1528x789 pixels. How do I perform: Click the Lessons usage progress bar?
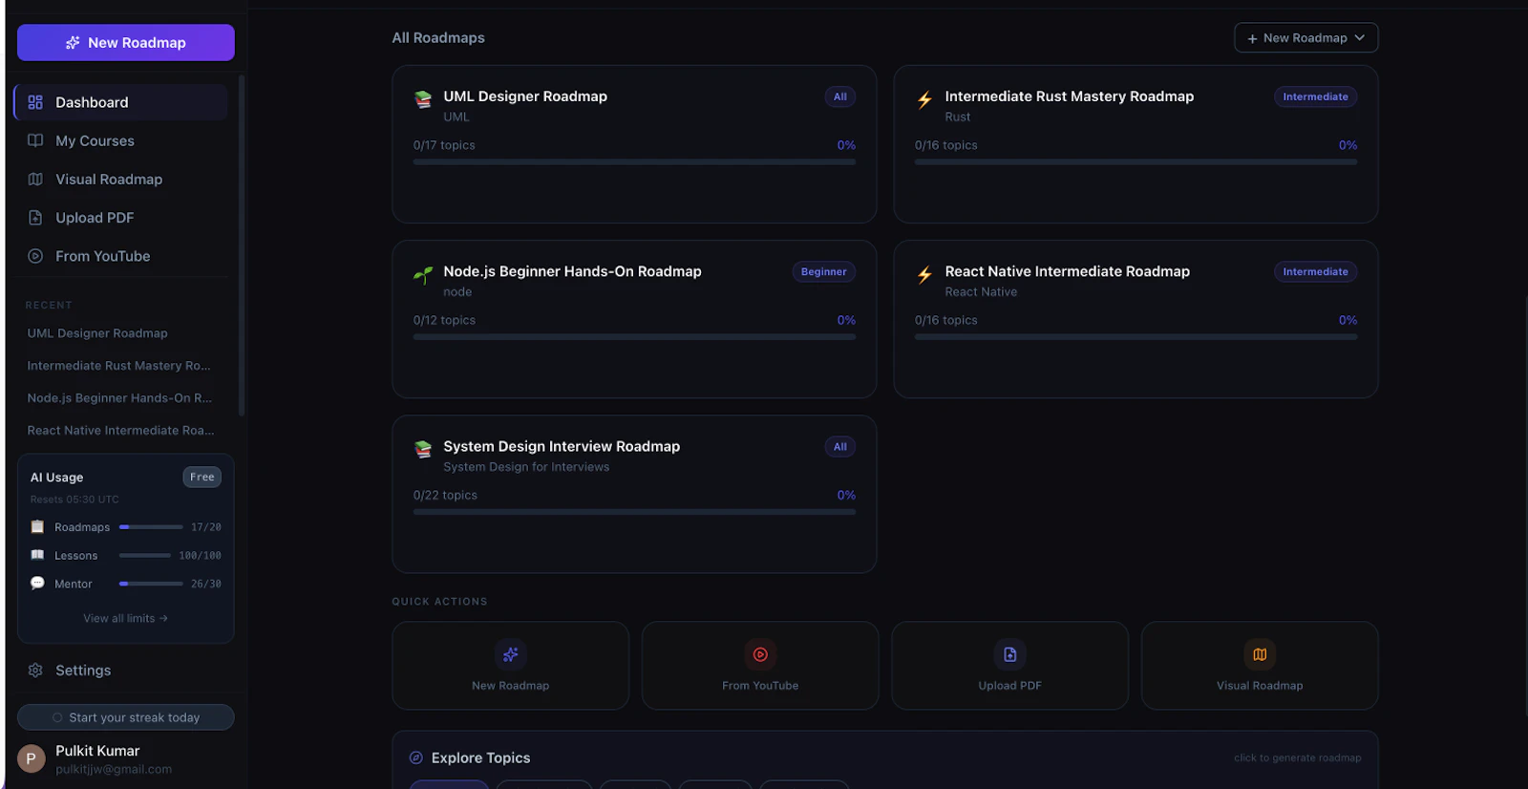click(x=145, y=555)
